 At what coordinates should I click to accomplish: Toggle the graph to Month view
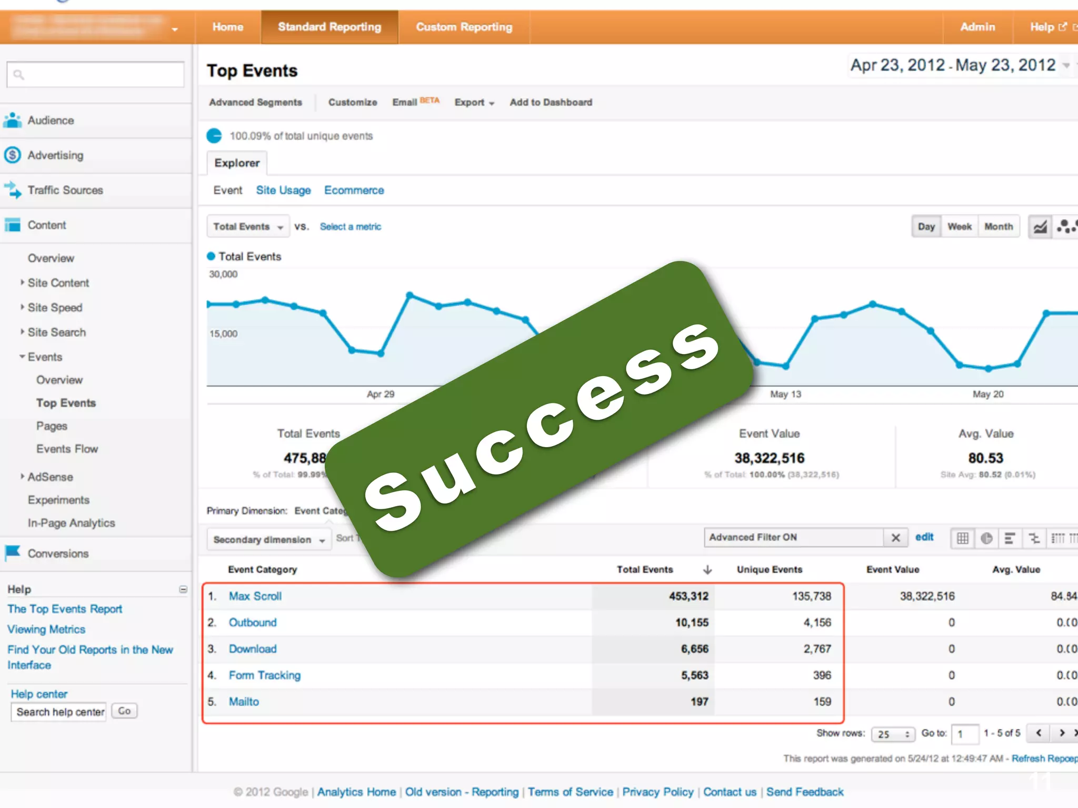(998, 227)
